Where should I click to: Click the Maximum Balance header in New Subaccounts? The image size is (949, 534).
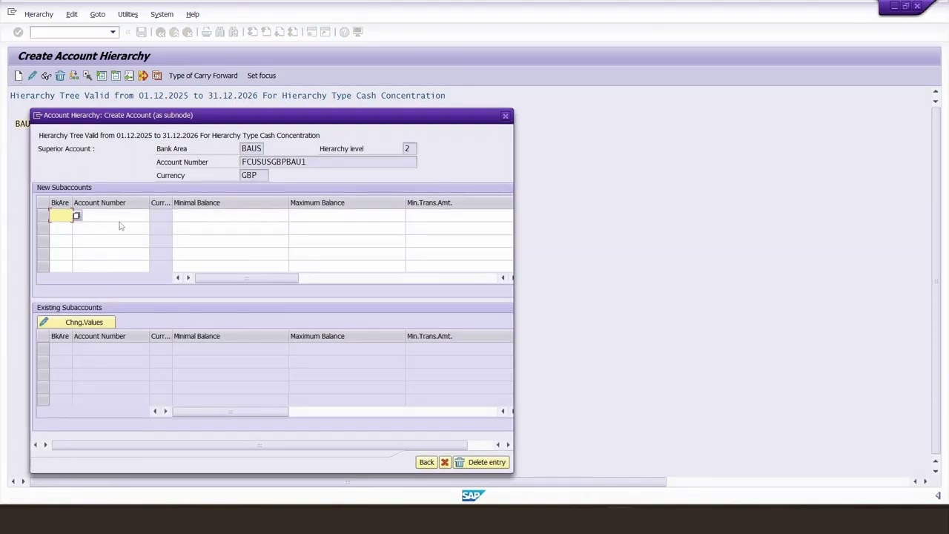coord(347,202)
